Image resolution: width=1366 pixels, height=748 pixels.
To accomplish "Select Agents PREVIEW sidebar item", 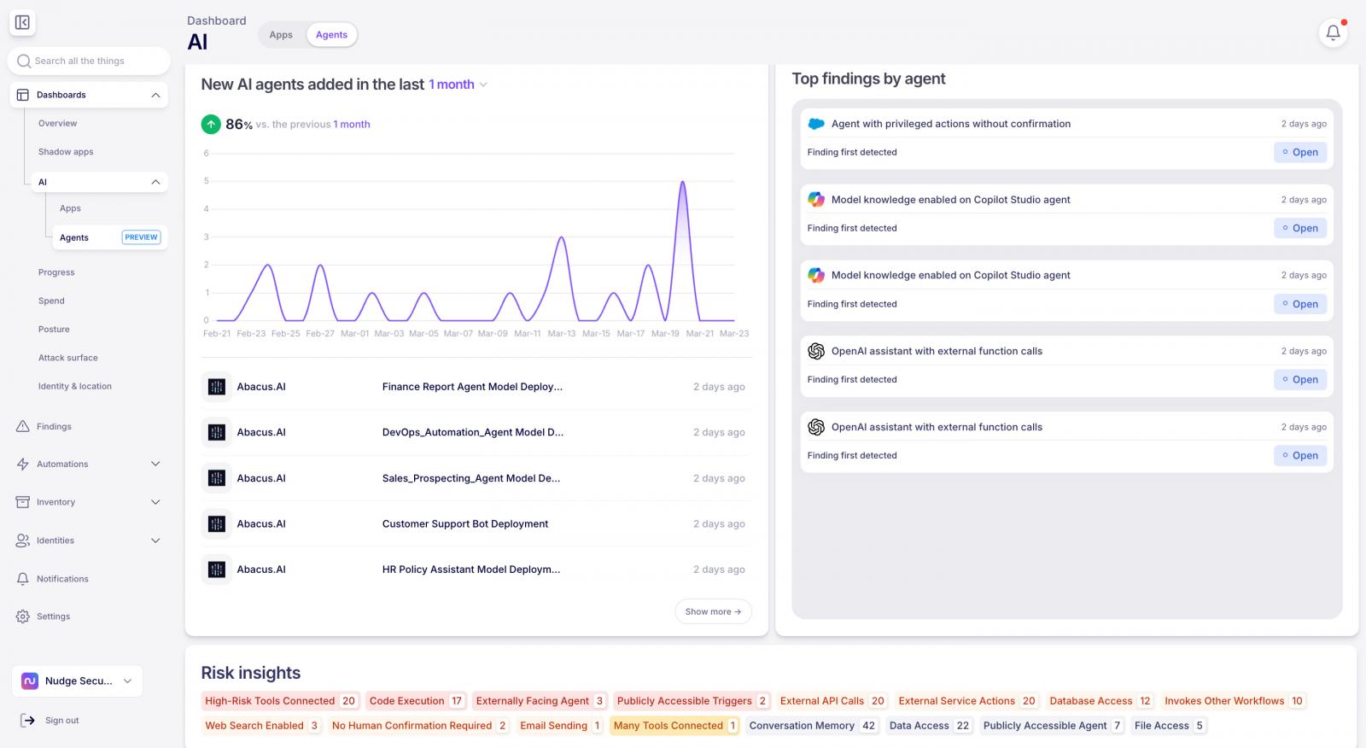I will (x=110, y=237).
